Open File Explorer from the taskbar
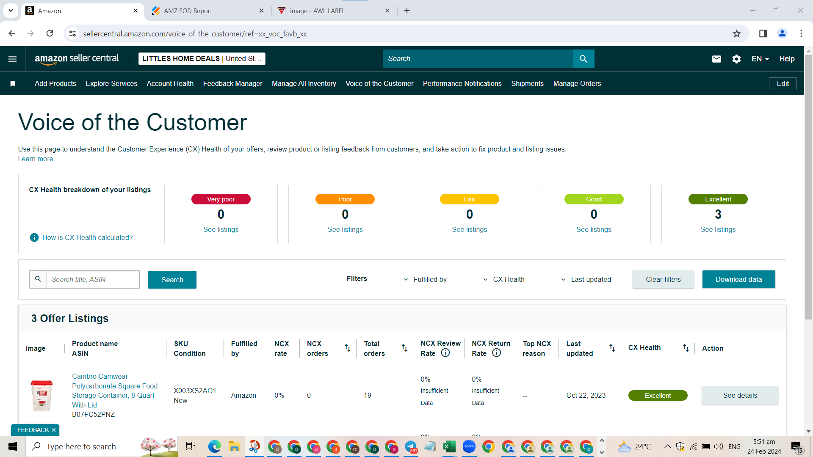This screenshot has width=813, height=457. coord(234,446)
